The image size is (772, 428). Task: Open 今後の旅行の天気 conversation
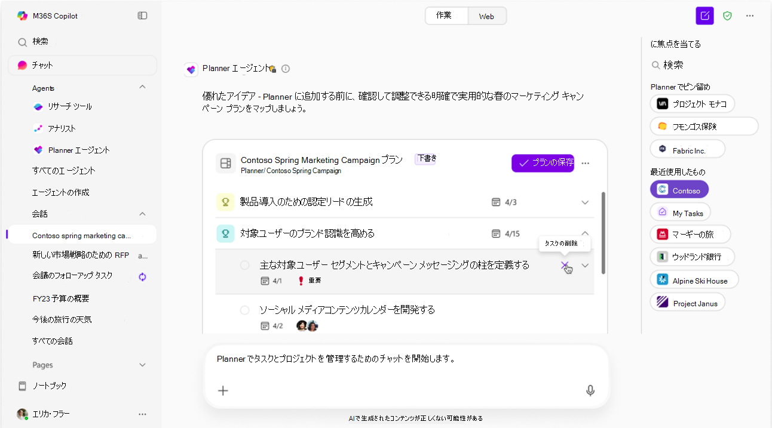(x=62, y=319)
